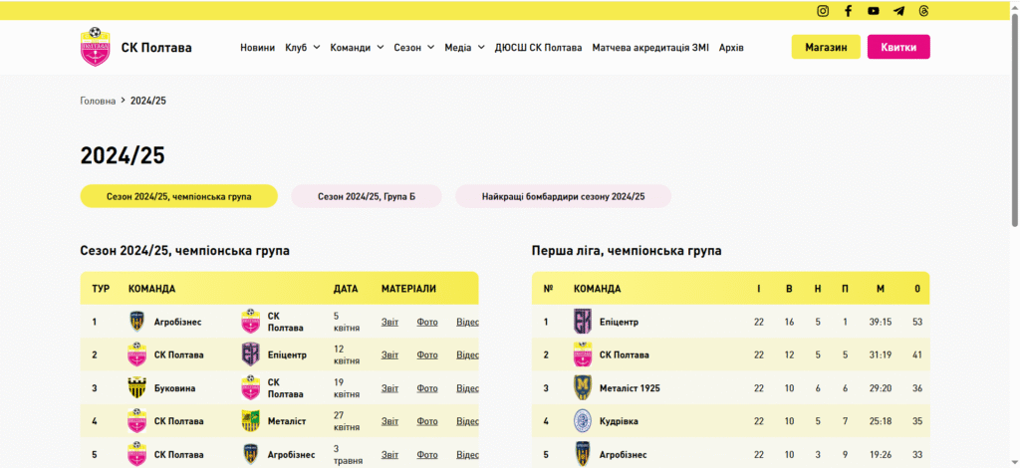Expand the Медіа dropdown menu
1020x468 pixels.
pos(464,48)
